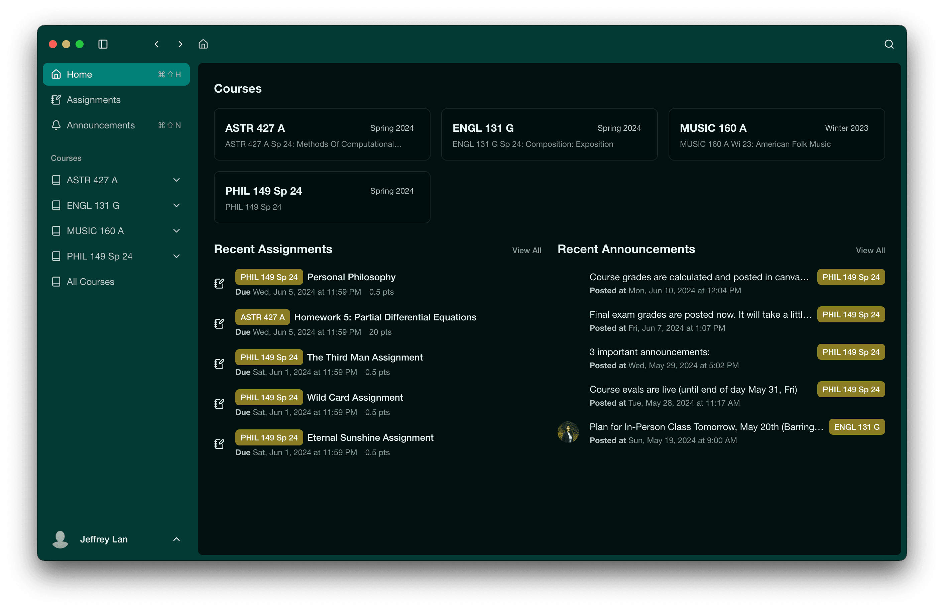Click the Home navigation icon
The width and height of the screenshot is (944, 610).
[57, 74]
